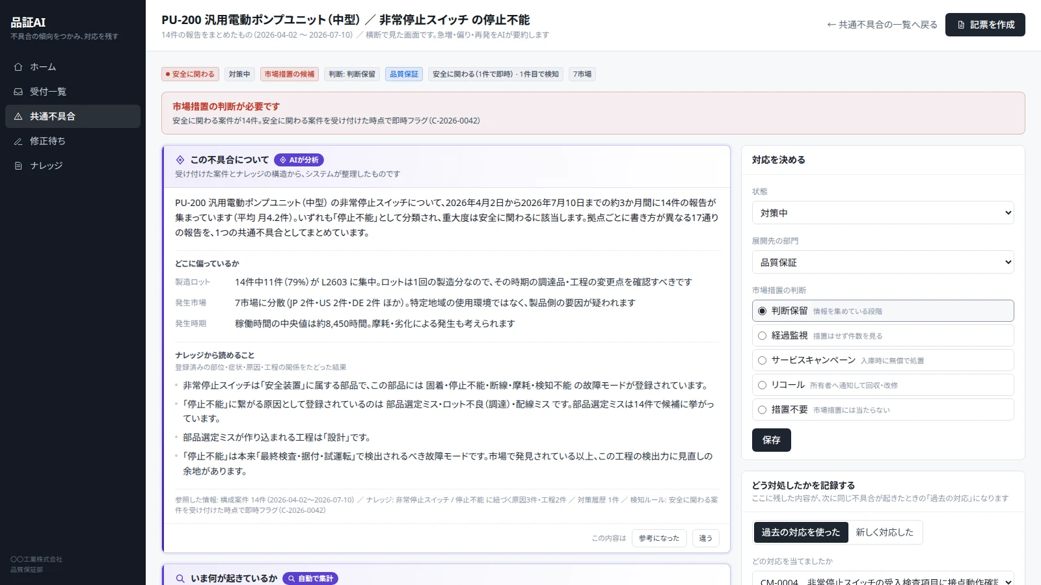The height and width of the screenshot is (585, 1041).
Task: Open 修正待ち in the sidebar
Action: pos(73,141)
